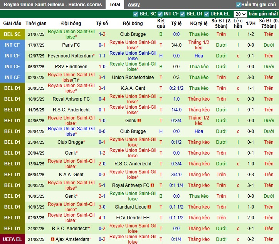This screenshot has height=244, width=279.
Task: Switch to the Total tab
Action: point(115,5)
